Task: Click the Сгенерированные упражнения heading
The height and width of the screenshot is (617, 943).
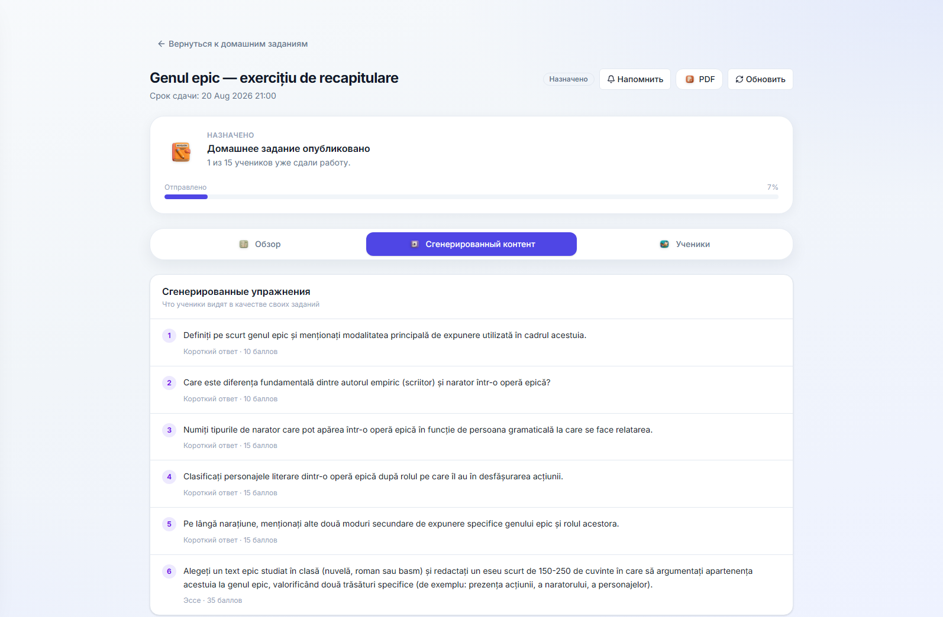Action: tap(236, 292)
